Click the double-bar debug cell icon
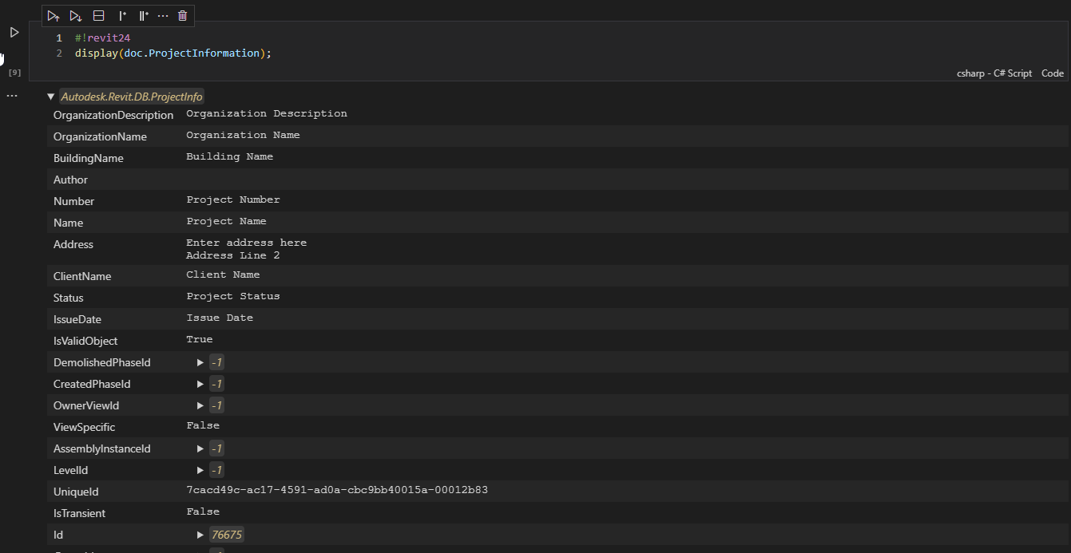1071x553 pixels. 144,15
